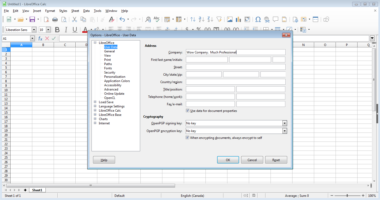380x200 pixels.
Task: Click the Copy icon
Action: 83,19
